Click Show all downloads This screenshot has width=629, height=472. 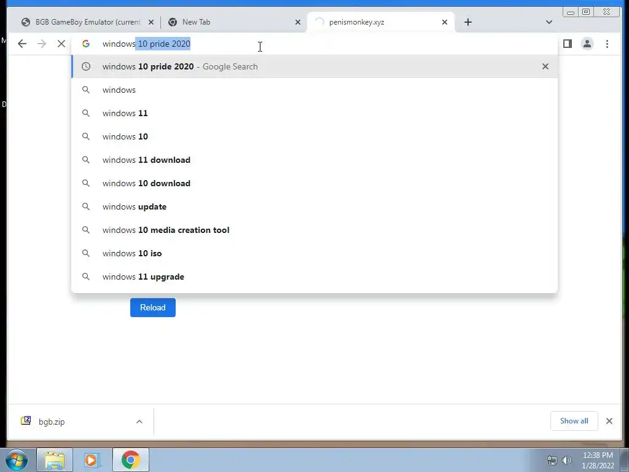[574, 421]
